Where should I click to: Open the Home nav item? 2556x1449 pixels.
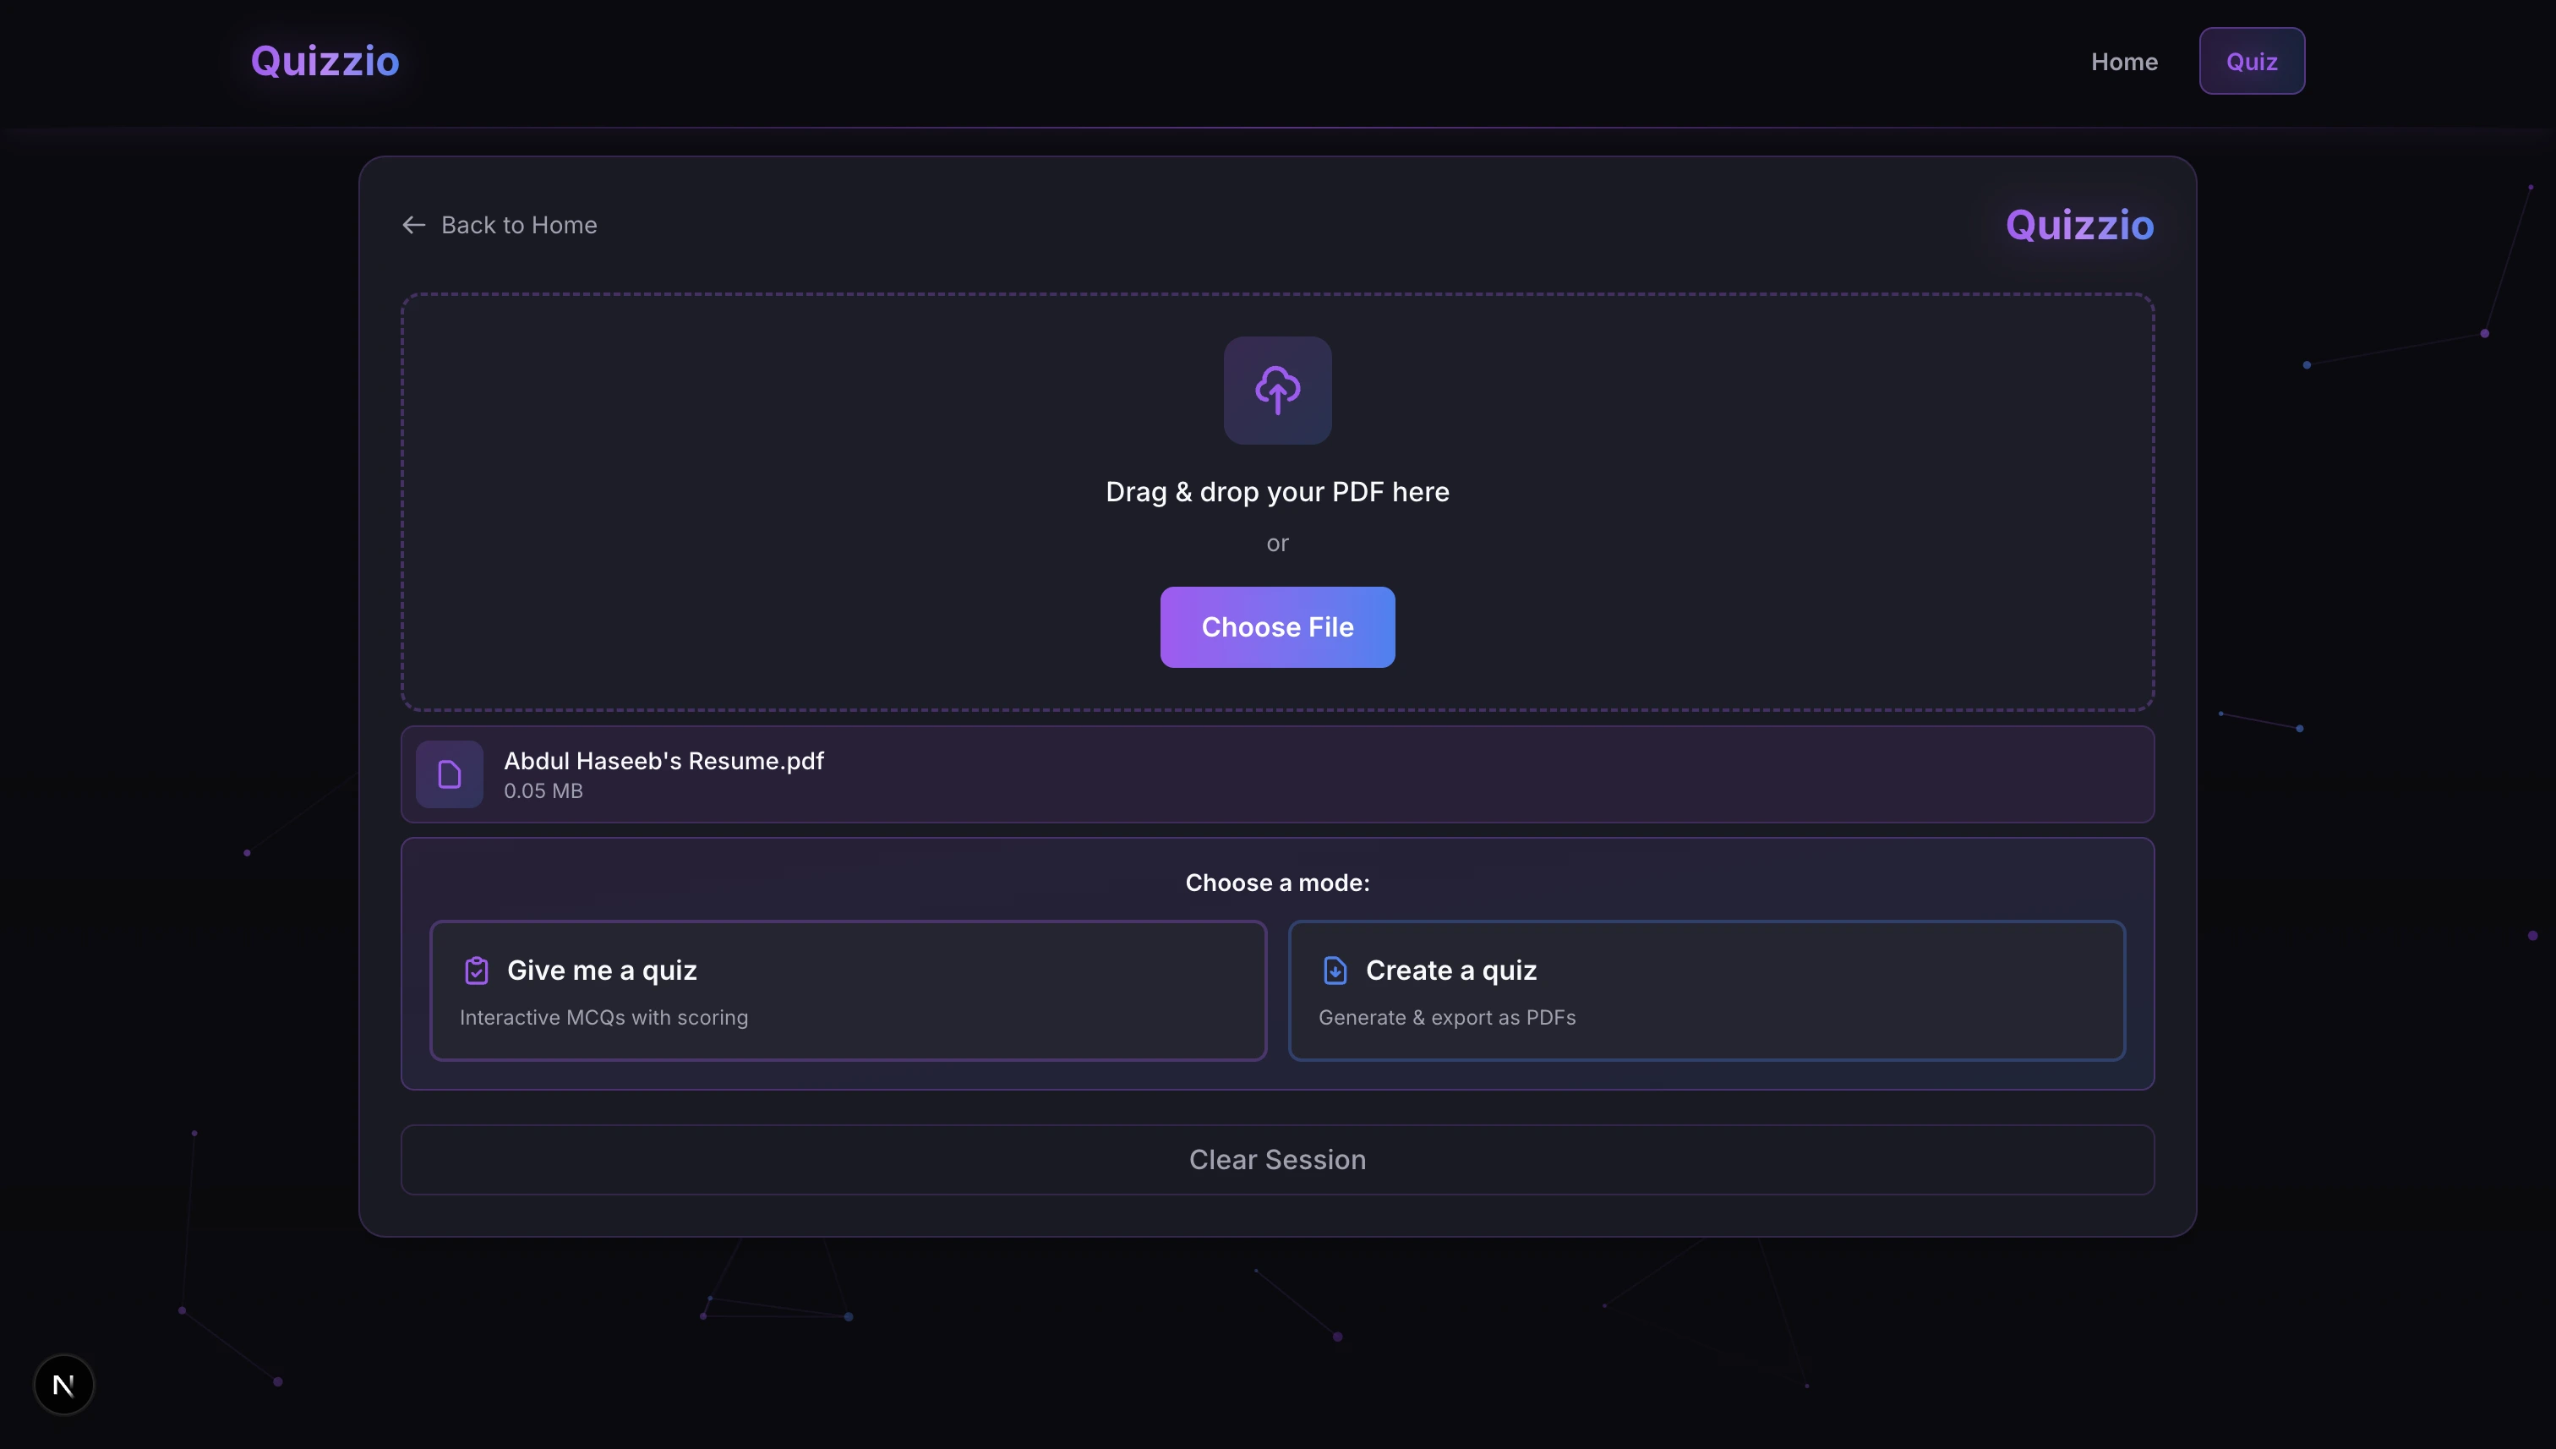[2124, 62]
